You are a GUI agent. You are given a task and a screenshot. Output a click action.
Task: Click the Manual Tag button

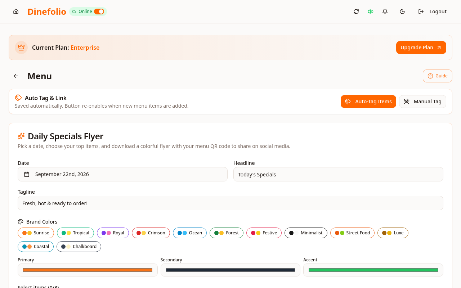(422, 102)
